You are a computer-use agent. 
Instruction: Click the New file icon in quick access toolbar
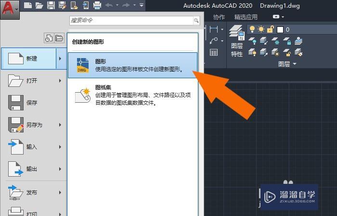click(x=28, y=5)
